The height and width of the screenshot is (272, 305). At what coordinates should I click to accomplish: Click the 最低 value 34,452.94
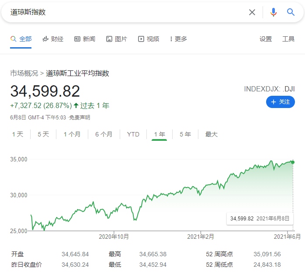tap(153, 265)
